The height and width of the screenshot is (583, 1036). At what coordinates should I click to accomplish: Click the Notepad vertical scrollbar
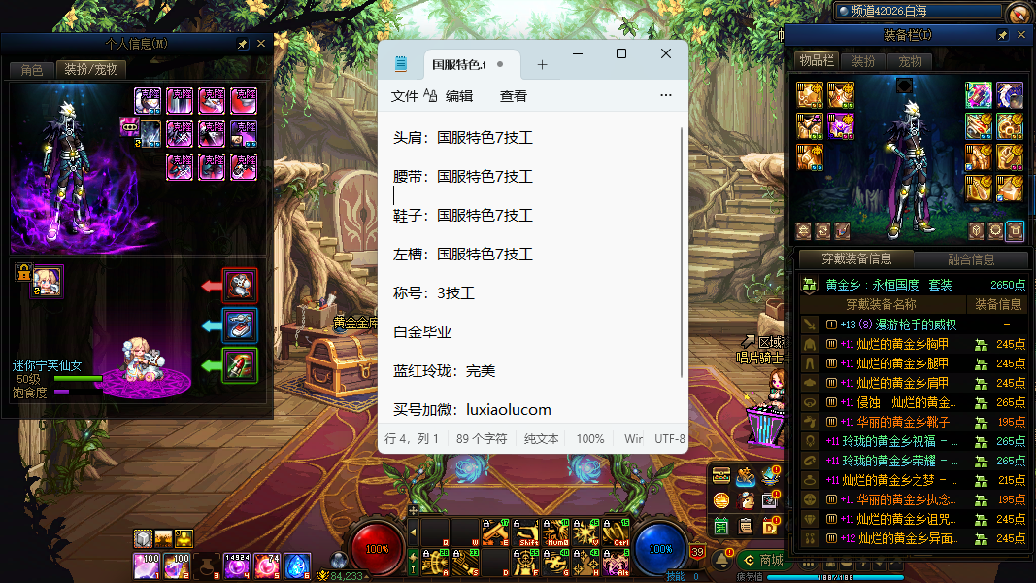pyautogui.click(x=682, y=253)
